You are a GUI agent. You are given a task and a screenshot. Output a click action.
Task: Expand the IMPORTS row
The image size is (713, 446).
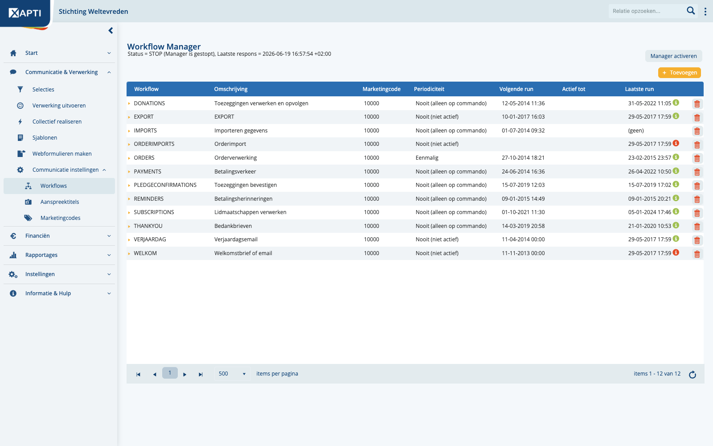tap(129, 131)
